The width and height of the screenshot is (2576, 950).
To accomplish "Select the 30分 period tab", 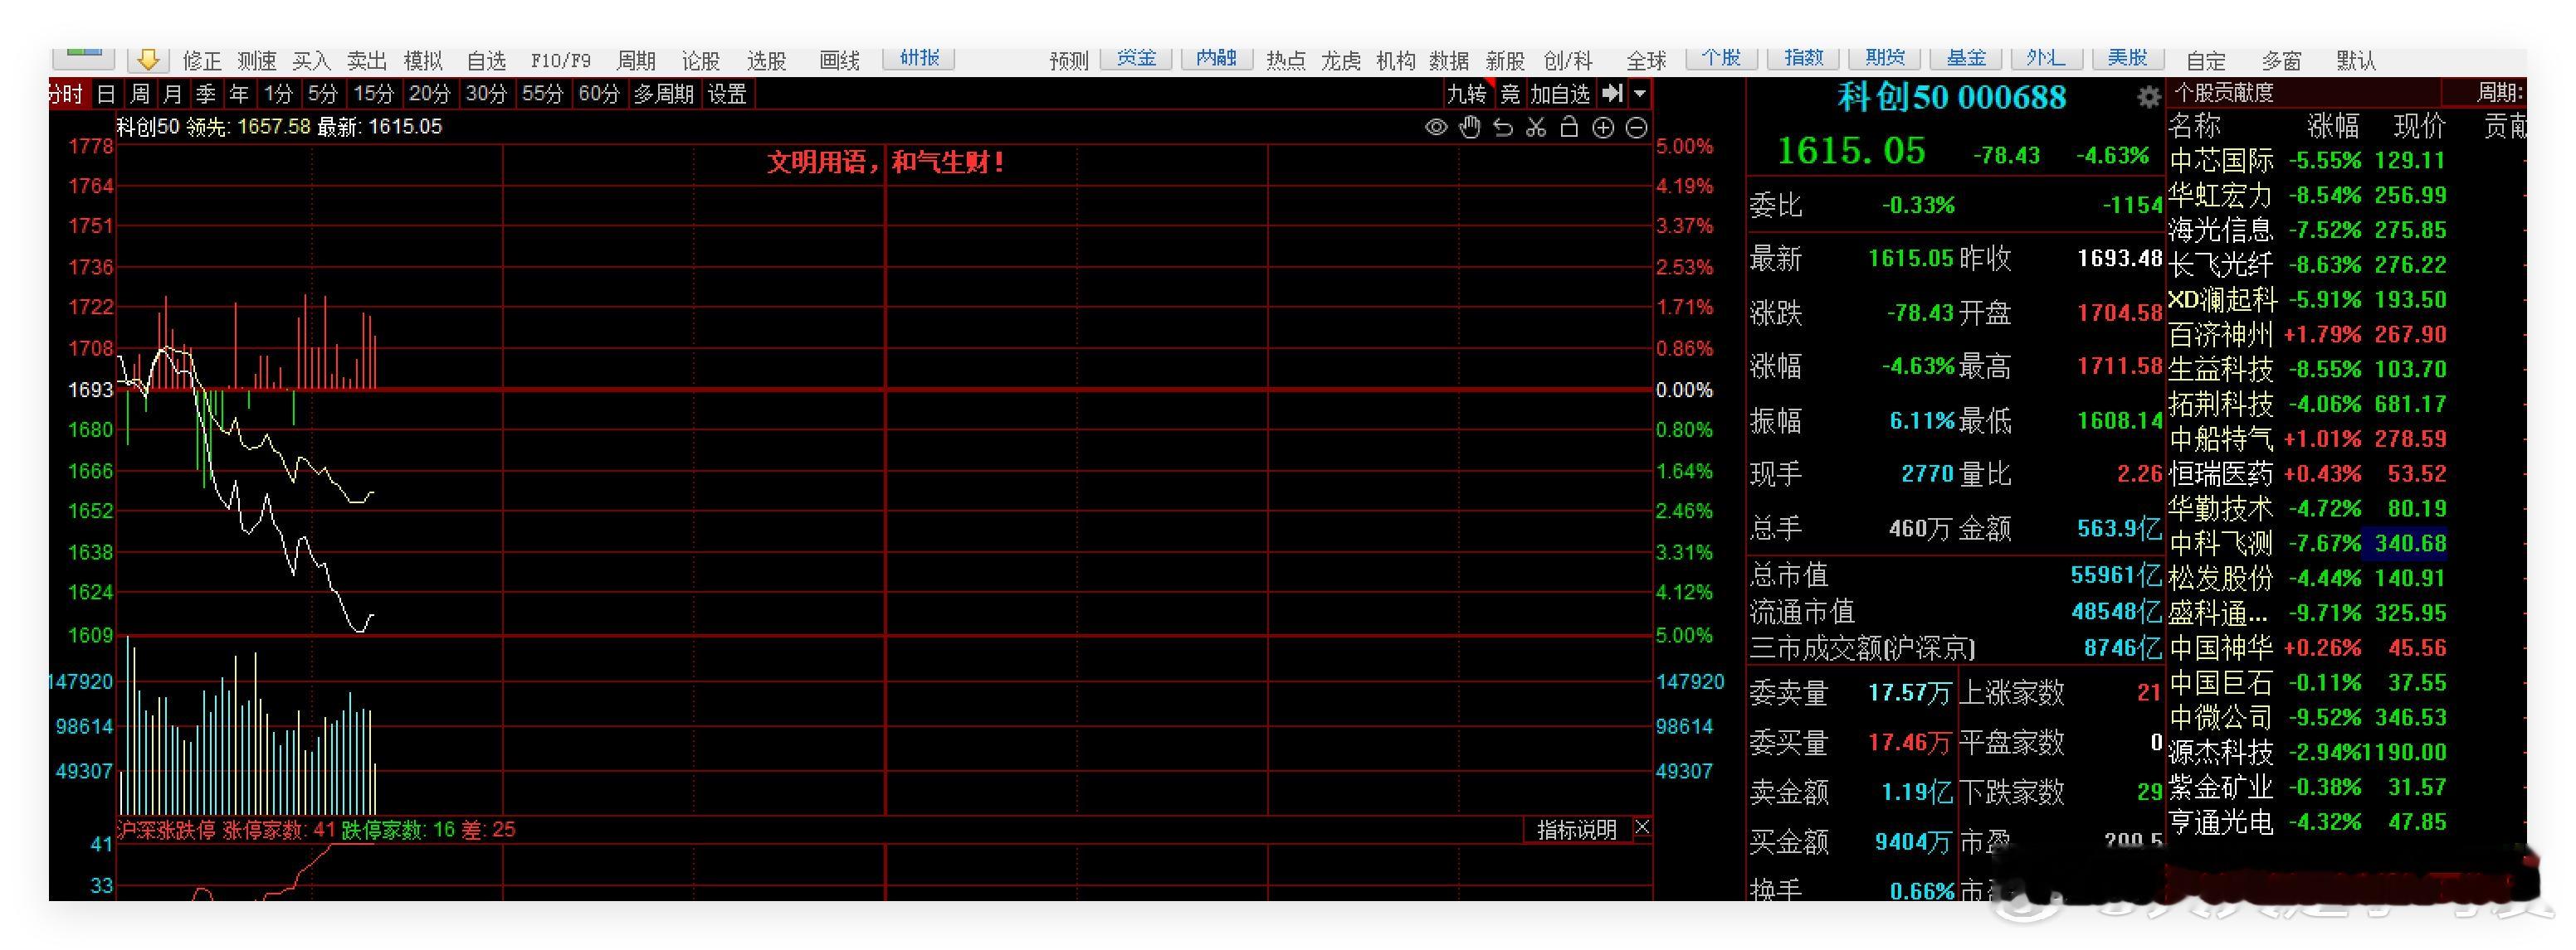I will click(x=486, y=94).
